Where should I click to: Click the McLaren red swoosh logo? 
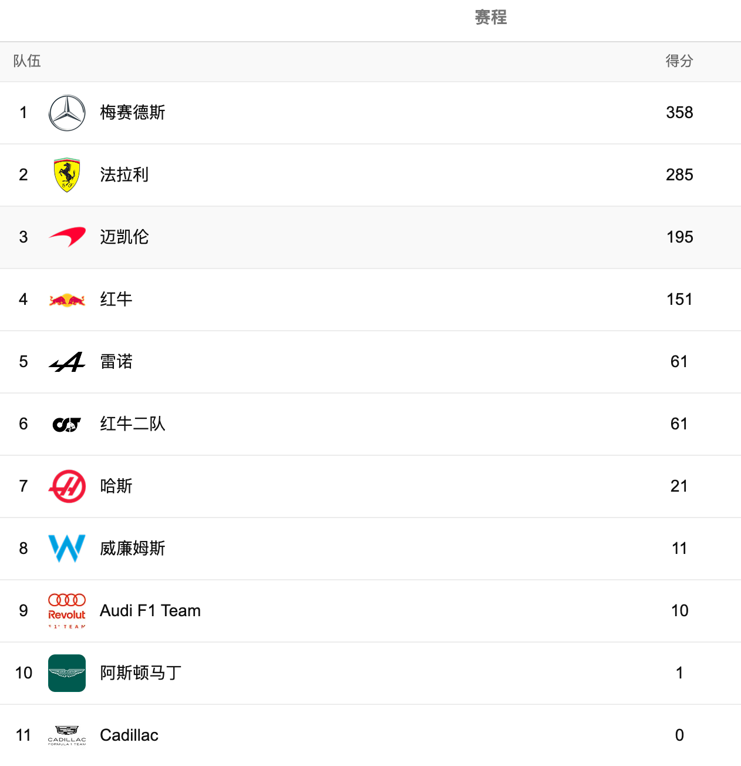[x=67, y=237]
